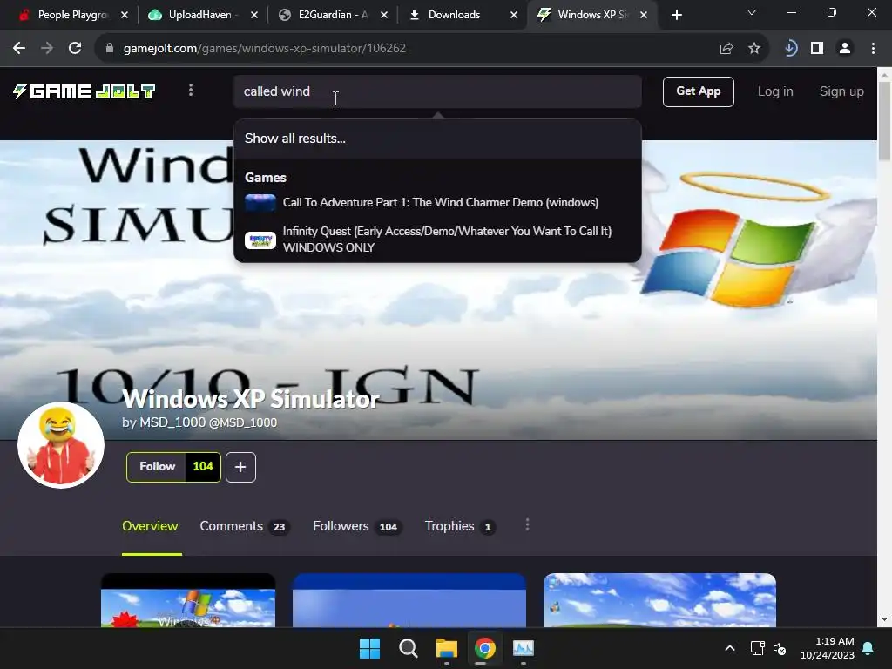The height and width of the screenshot is (669, 892).
Task: Open Chrome downloads indicator
Action: (790, 49)
